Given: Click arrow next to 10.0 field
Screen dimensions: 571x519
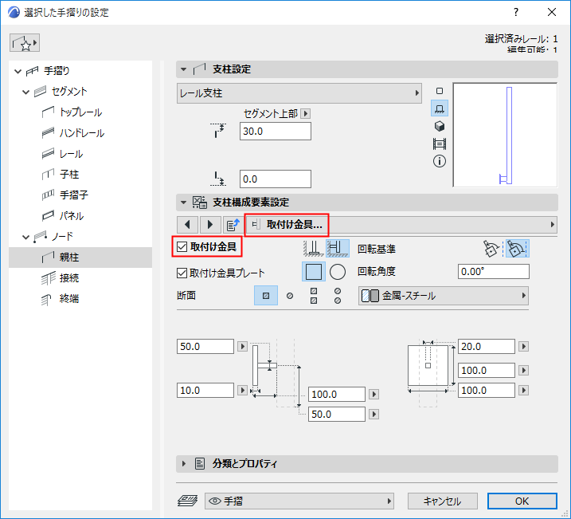Looking at the screenshot, I should click(x=243, y=391).
